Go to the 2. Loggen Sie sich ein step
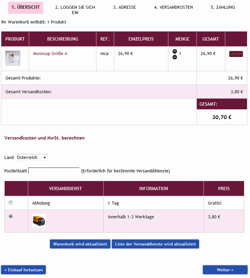 [75, 10]
